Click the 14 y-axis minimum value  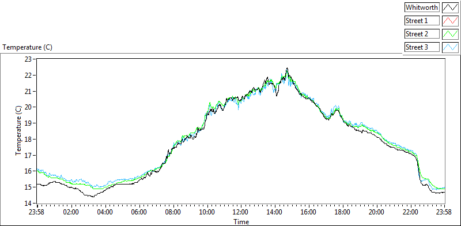coord(28,203)
